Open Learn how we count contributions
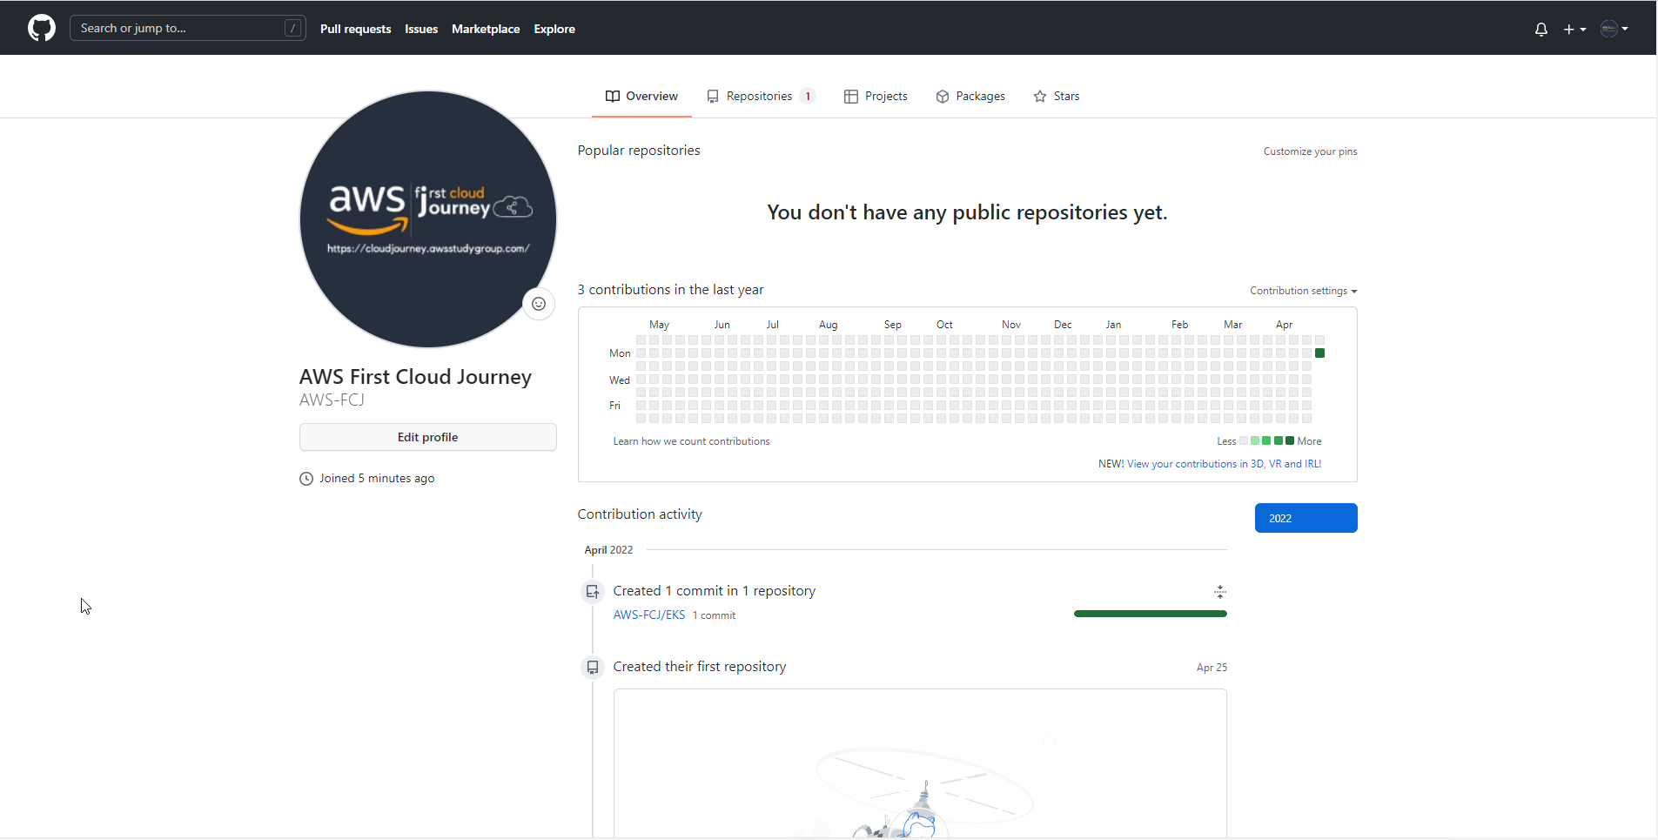The image size is (1658, 840). click(x=691, y=441)
